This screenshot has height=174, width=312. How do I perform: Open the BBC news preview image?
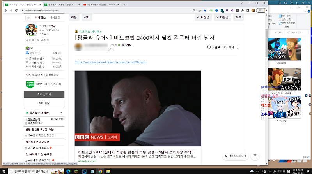(138, 109)
